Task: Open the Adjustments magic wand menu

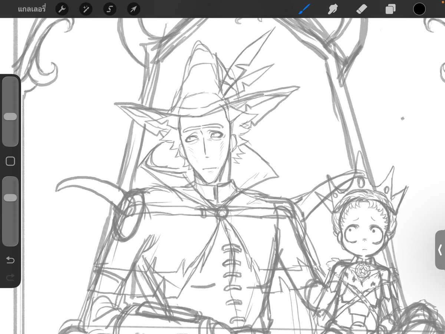Action: [x=86, y=9]
